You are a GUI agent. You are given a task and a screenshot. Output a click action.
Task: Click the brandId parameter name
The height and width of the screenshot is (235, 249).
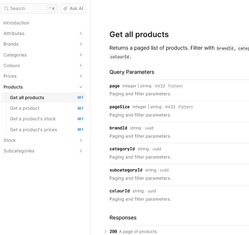pyautogui.click(x=118, y=128)
